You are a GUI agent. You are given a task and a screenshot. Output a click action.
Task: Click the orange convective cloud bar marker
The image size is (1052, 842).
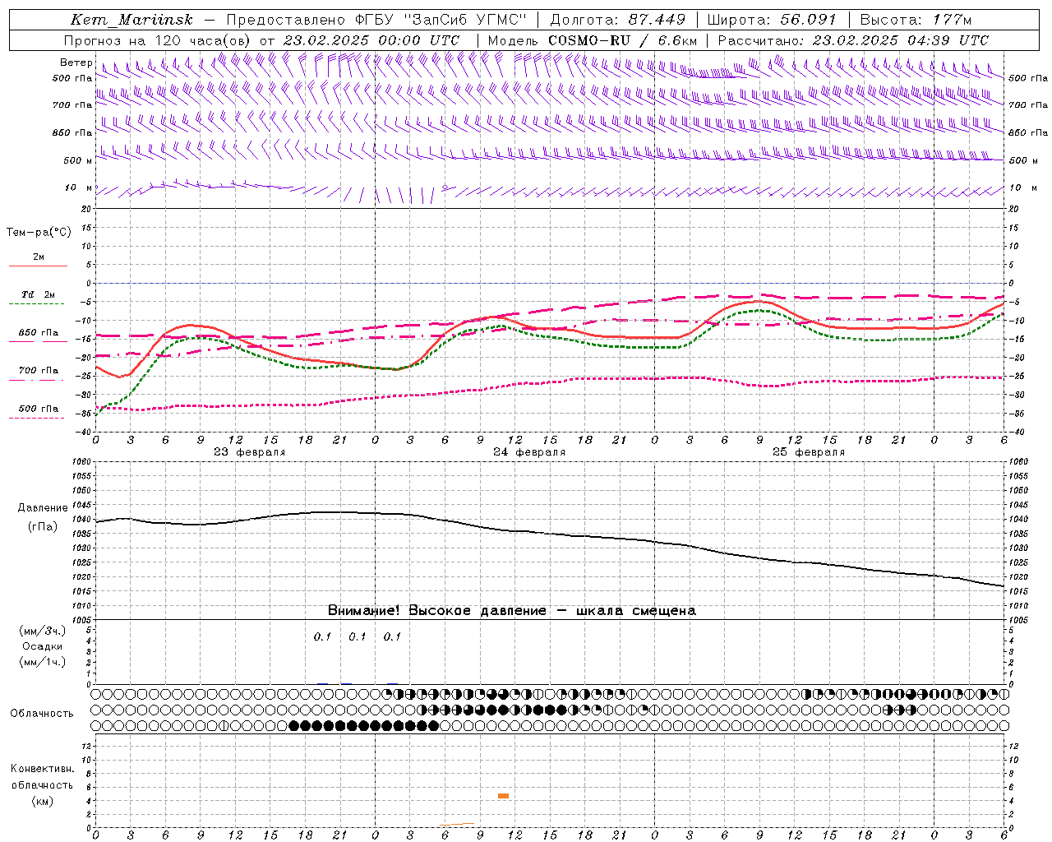[x=503, y=796]
